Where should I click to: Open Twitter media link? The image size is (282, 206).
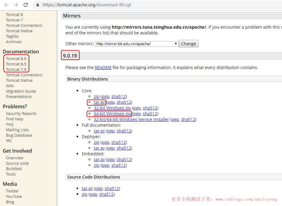pyautogui.click(x=12, y=191)
